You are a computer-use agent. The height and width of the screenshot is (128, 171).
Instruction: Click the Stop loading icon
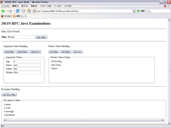tap(24, 11)
